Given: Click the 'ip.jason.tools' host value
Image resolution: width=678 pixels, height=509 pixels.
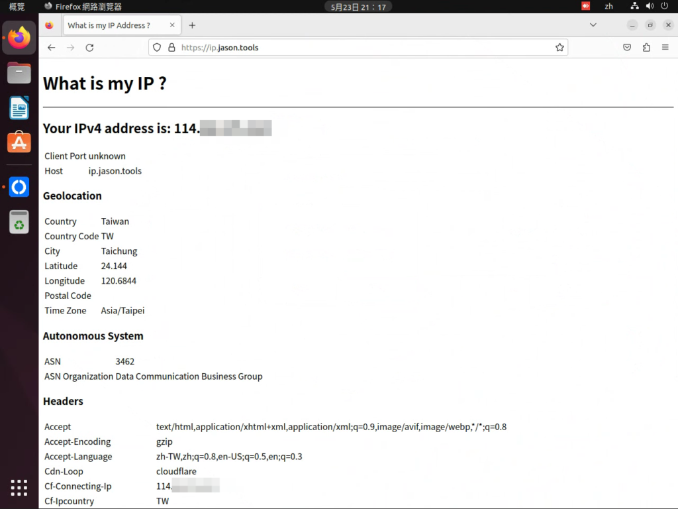Looking at the screenshot, I should coord(115,171).
